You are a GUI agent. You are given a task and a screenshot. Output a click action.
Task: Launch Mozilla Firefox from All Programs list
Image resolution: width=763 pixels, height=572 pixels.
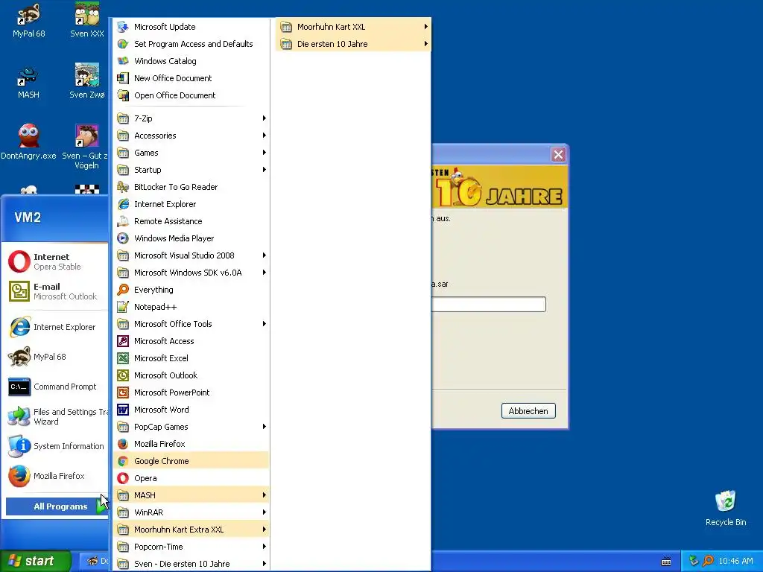click(191, 444)
